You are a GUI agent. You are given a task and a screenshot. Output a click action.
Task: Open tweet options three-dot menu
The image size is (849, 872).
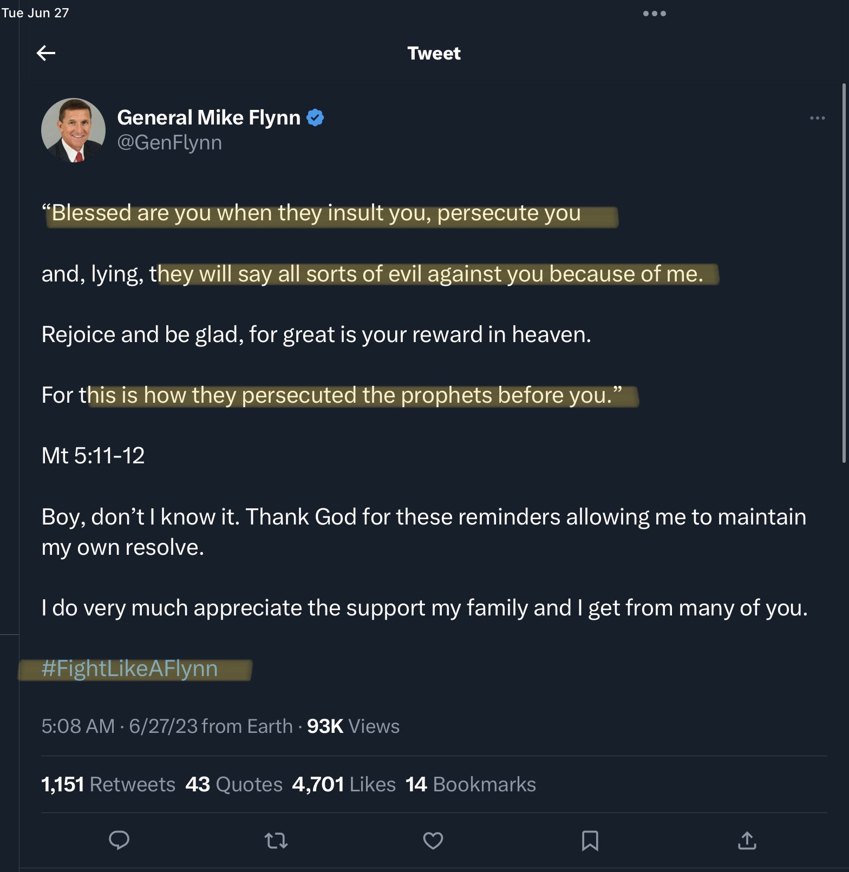point(817,118)
